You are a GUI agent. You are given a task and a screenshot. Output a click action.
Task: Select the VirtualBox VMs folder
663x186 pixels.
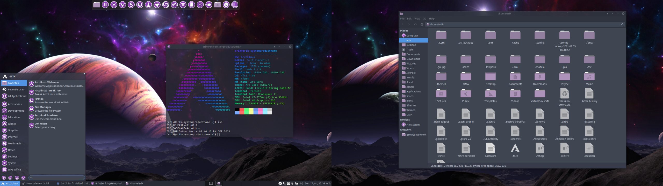540,96
